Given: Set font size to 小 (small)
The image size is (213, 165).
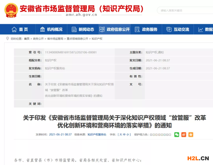Looking at the screenshot, I should [x=128, y=135].
